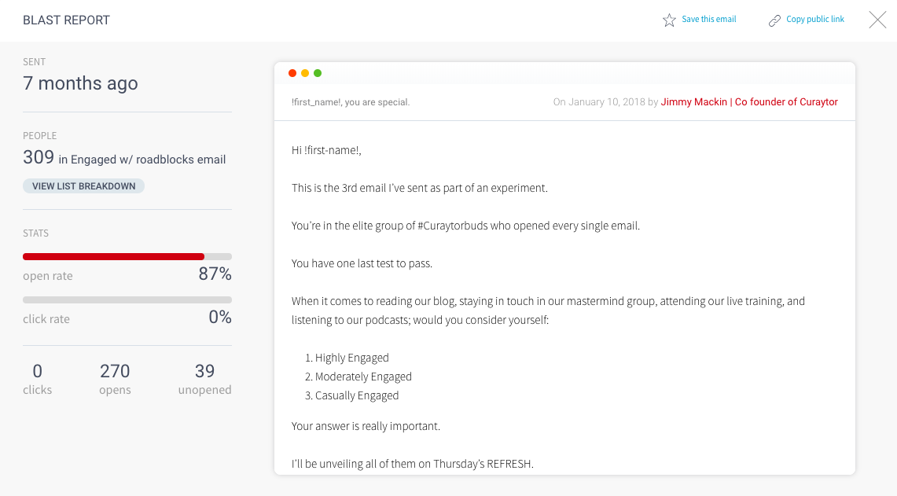Screen dimensions: 897x496
Task: Click the 270 opens stat
Action: pos(115,380)
